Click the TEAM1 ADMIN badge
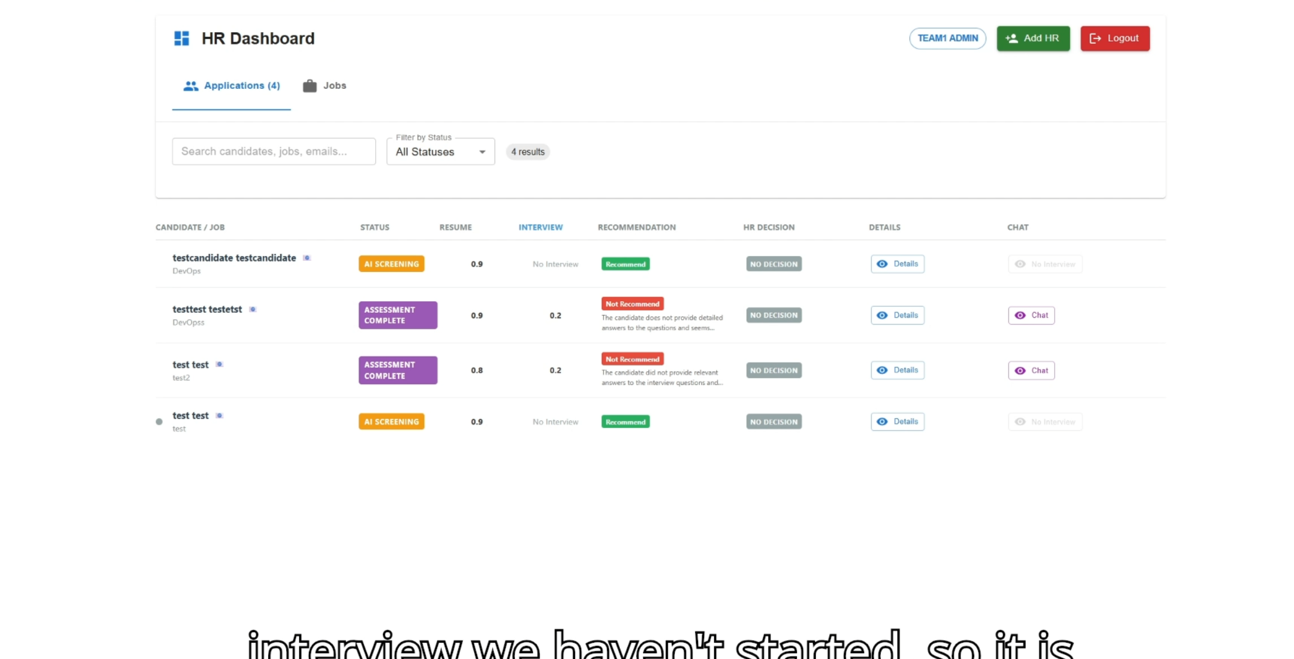Screen dimensions: 1294x659 coord(947,38)
